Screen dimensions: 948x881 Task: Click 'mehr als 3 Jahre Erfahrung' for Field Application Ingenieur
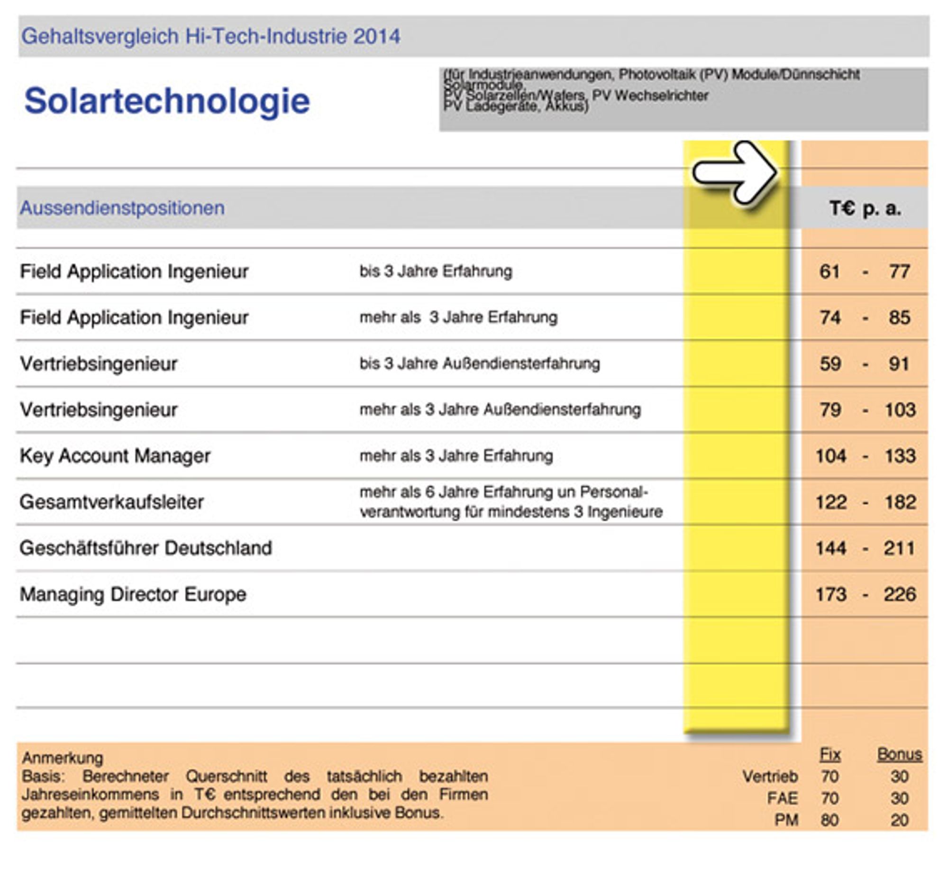pos(458,318)
